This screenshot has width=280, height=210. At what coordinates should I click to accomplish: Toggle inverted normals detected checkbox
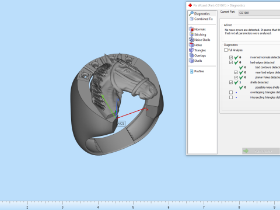(231, 57)
